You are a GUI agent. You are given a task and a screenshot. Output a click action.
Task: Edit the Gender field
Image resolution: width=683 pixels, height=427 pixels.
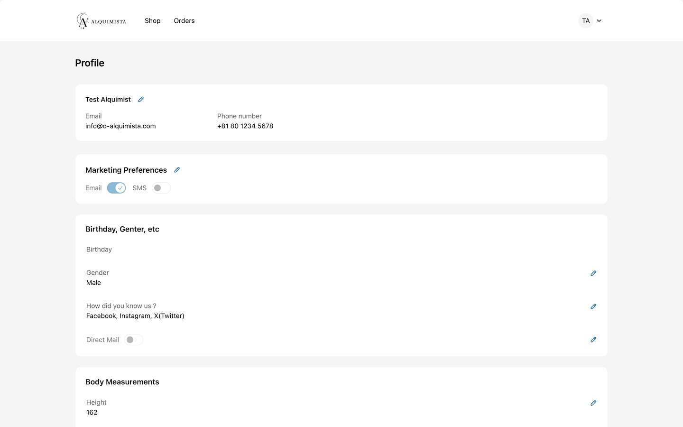tap(593, 273)
